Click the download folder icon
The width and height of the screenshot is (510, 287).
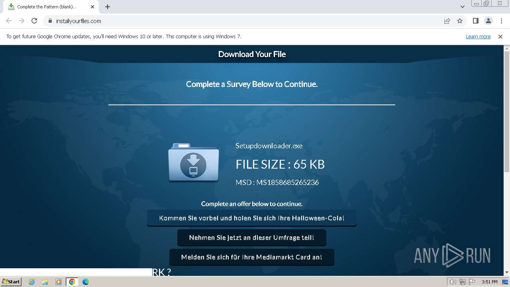point(194,163)
